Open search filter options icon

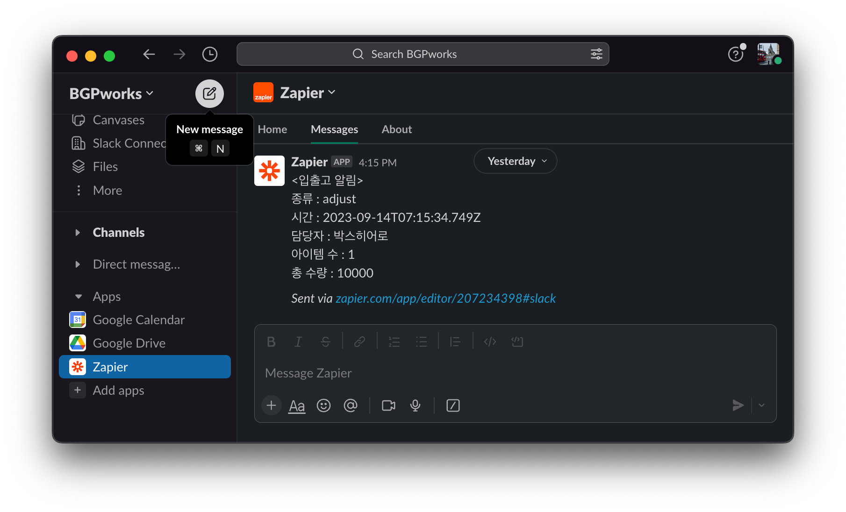coord(596,54)
